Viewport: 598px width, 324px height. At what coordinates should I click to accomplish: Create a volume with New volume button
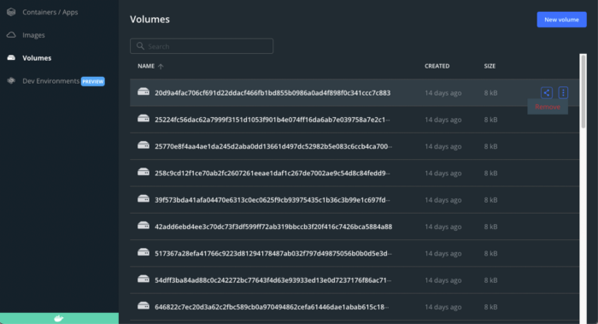click(x=561, y=20)
